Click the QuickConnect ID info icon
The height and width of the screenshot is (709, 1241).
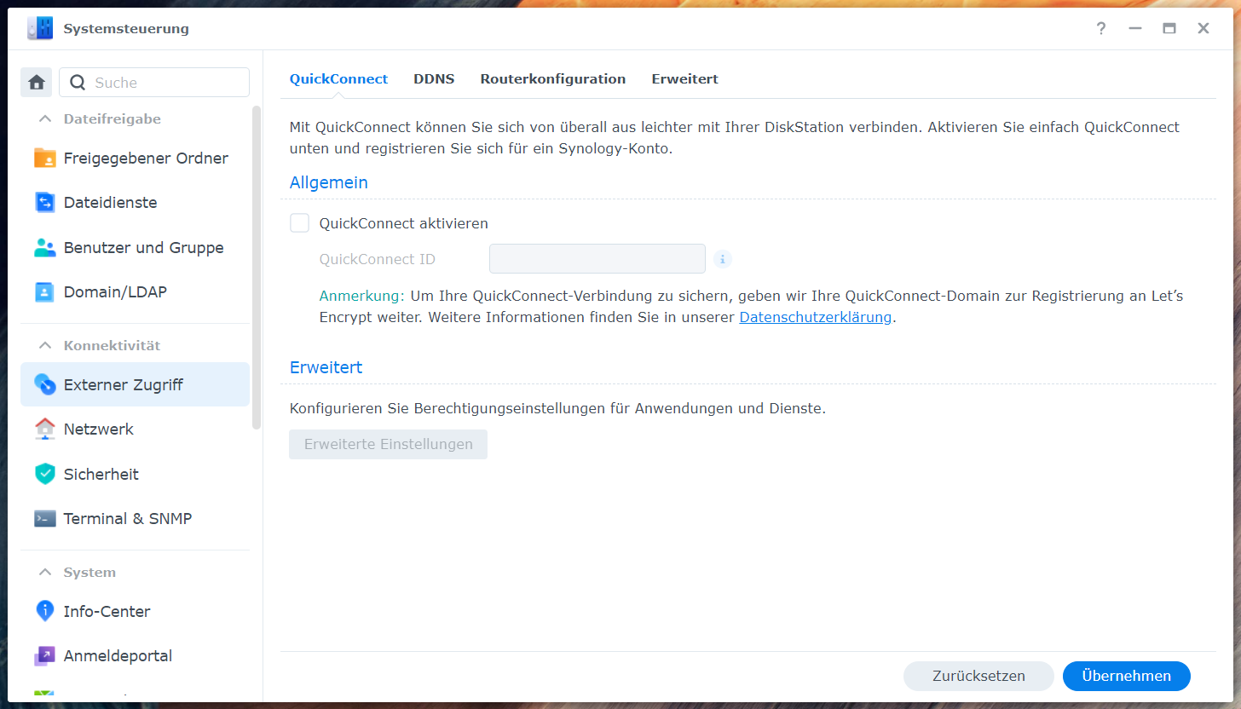[x=722, y=259]
